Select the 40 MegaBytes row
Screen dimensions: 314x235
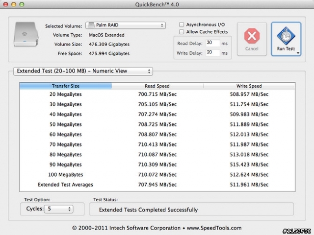157,114
